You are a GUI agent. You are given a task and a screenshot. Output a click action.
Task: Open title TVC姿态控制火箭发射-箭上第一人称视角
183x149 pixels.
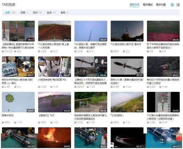coord(53,46)
